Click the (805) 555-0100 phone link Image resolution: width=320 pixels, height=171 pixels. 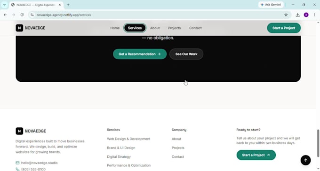(x=33, y=169)
